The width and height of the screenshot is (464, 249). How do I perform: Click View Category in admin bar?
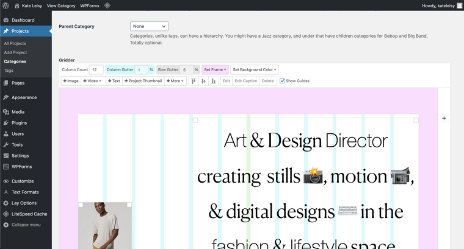[61, 5]
